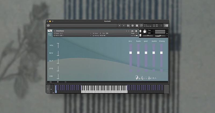The height and width of the screenshot is (113, 215).
Task: Click the Max 256 voices value
Action: tap(107, 33)
